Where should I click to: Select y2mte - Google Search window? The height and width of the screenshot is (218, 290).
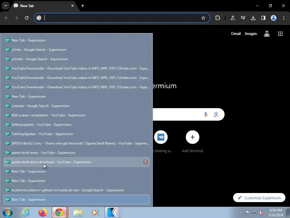tap(76, 49)
